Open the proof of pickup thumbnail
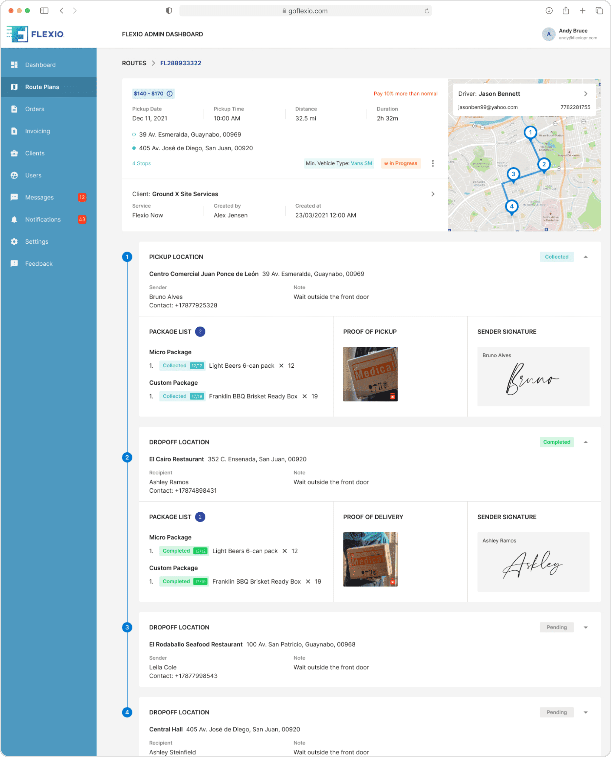 tap(370, 374)
